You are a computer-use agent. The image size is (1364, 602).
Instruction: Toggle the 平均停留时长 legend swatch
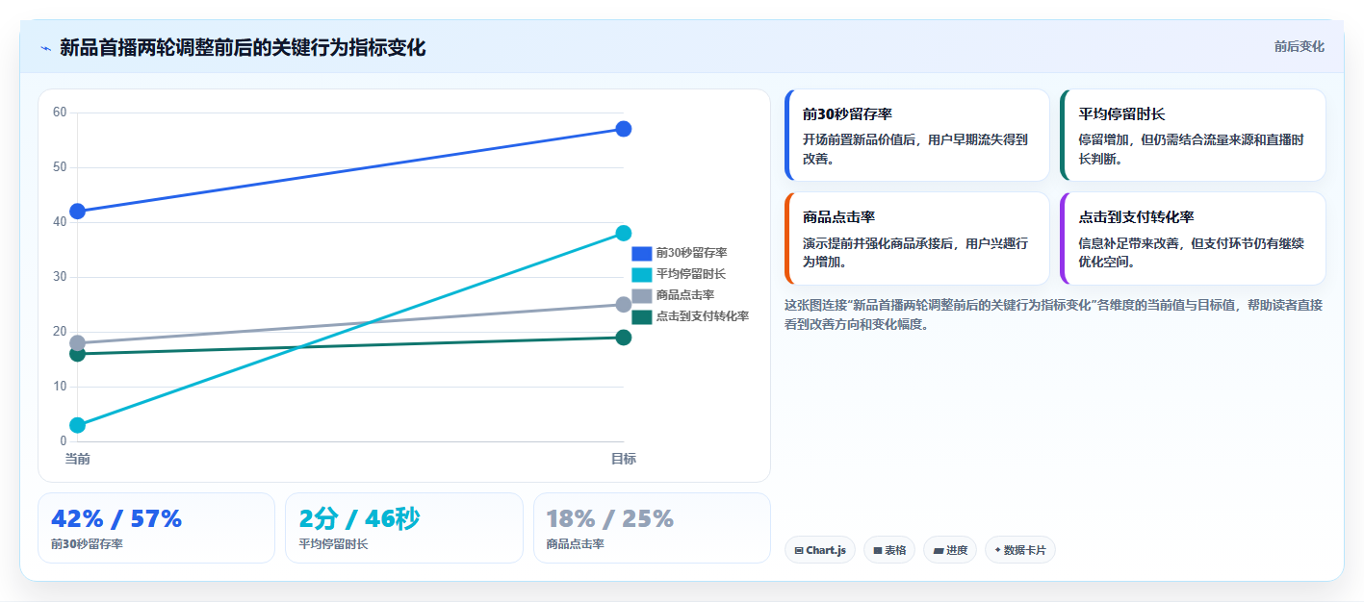[x=642, y=274]
